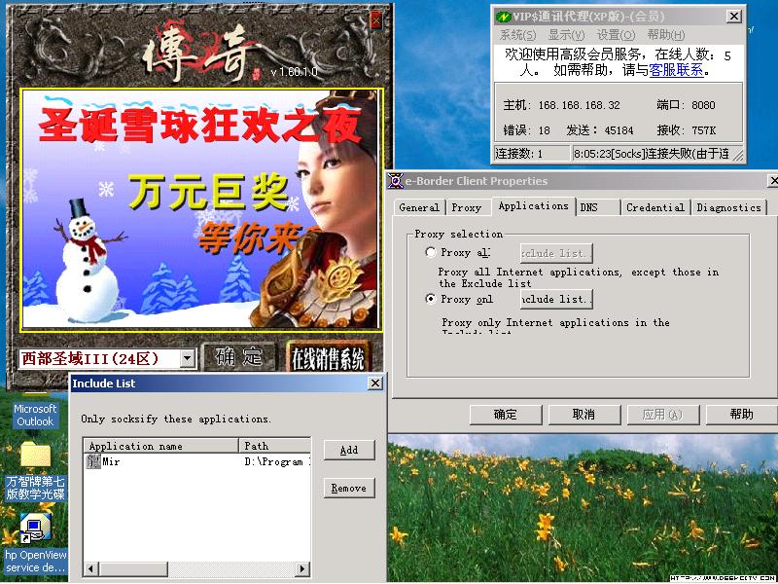This screenshot has height=584, width=778.
Task: Close the 传奇 game launcher window
Action: click(376, 20)
